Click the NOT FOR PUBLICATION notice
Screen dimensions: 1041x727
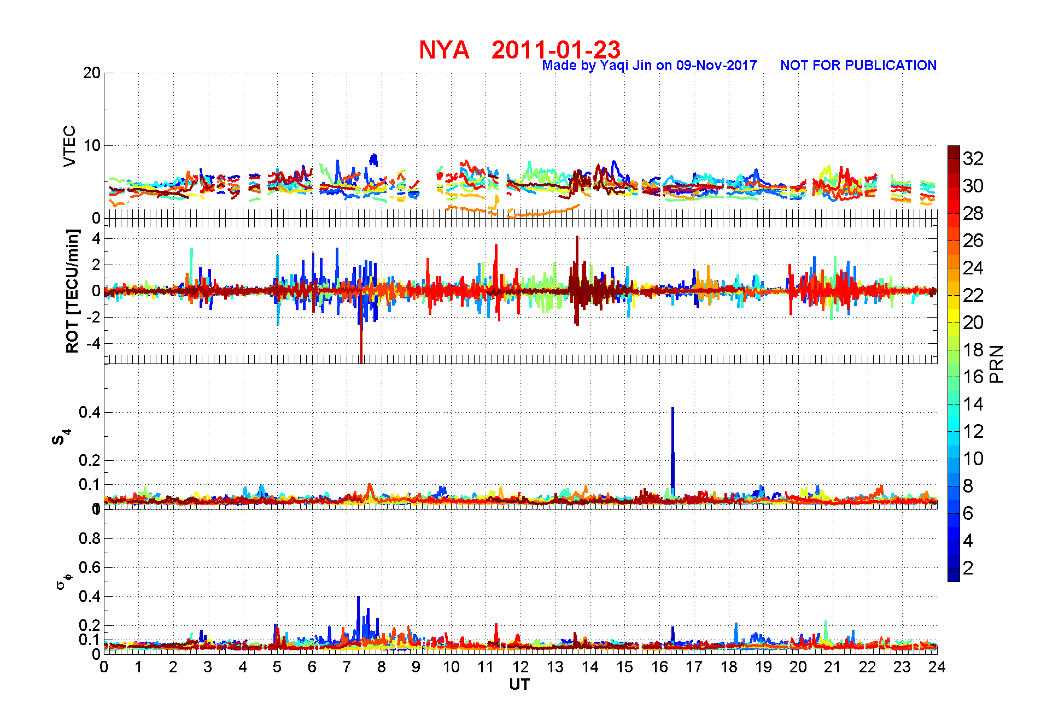[x=858, y=66]
